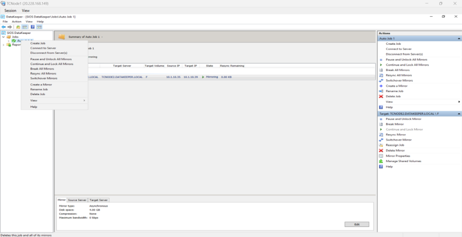Click the Forward arrow in the toolbar

[x=9, y=27]
